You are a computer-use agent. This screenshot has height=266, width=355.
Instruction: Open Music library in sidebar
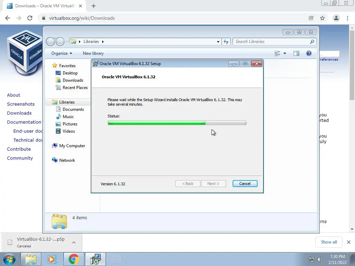68,116
